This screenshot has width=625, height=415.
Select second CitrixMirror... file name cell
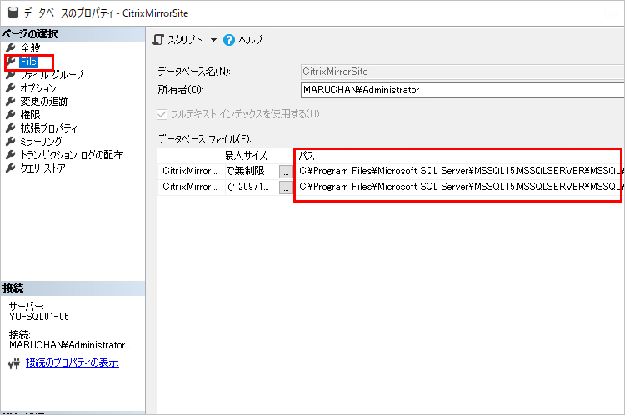coord(191,187)
